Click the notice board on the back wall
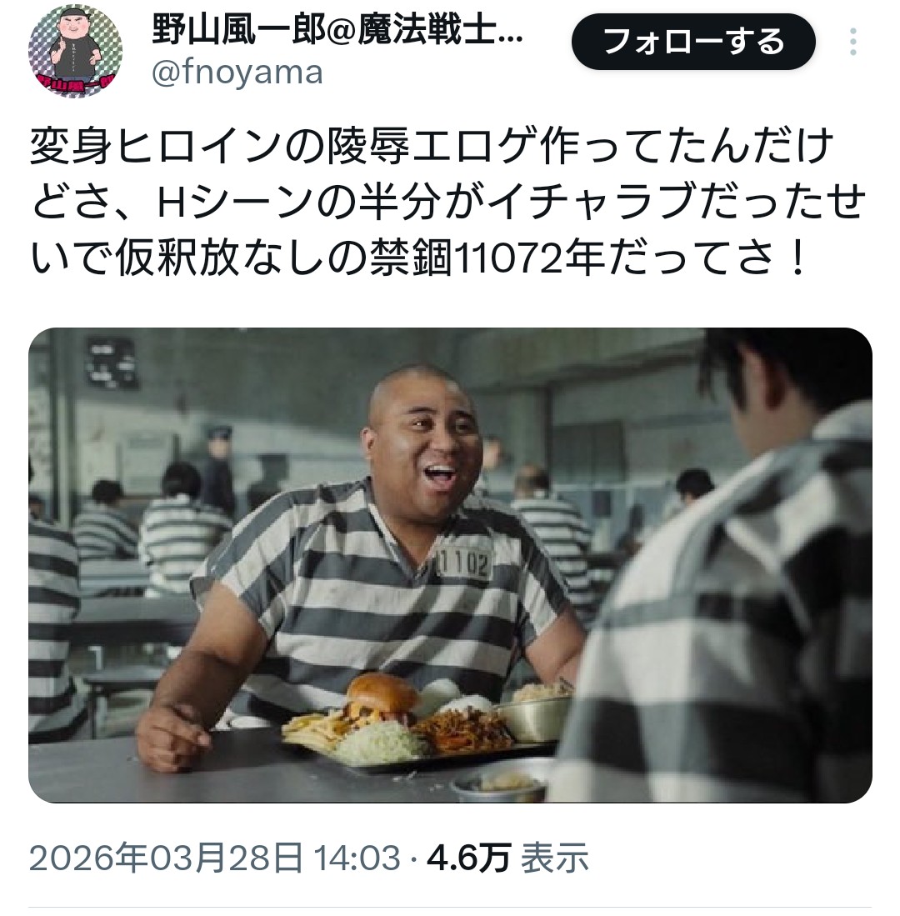 coord(112,363)
